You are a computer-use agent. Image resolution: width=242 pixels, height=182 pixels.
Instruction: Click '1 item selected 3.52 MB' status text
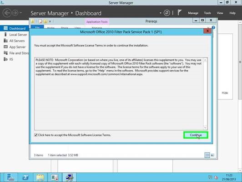click(x=63, y=155)
